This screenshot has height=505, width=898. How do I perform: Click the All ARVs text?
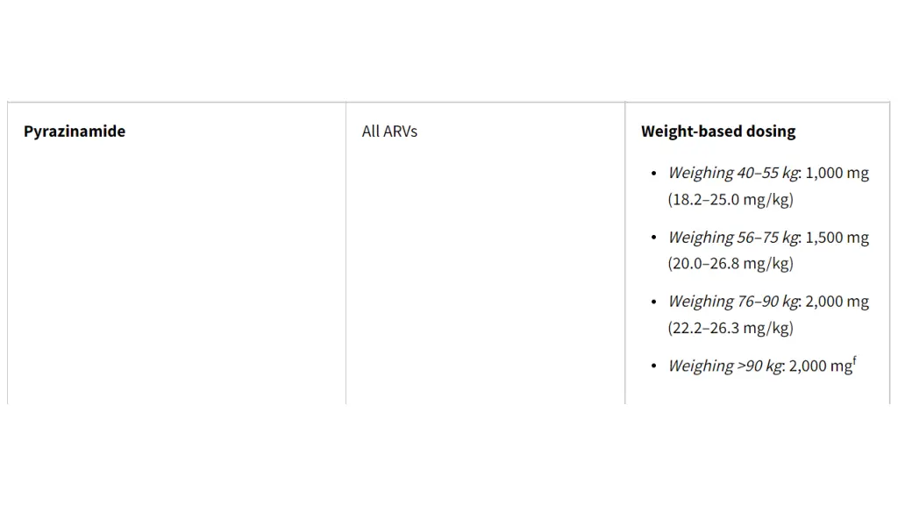pos(389,132)
